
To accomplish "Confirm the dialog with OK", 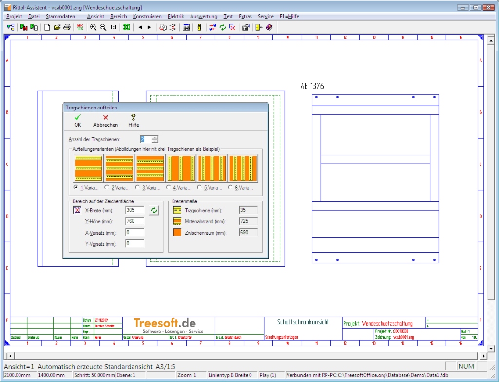I will click(77, 121).
